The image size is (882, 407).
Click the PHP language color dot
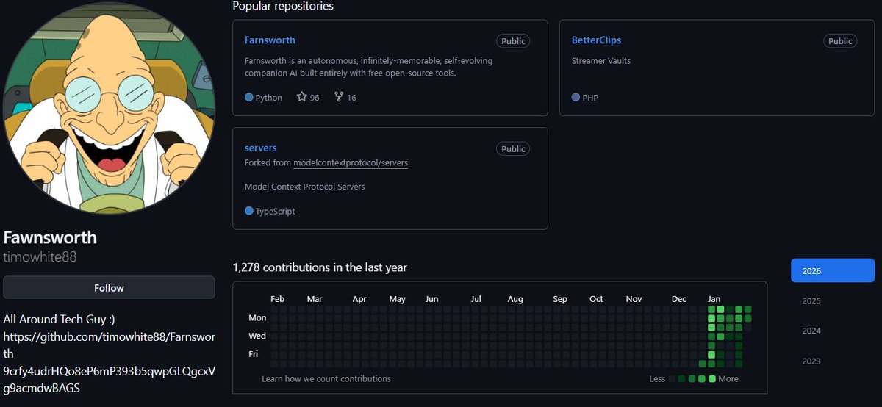[576, 97]
